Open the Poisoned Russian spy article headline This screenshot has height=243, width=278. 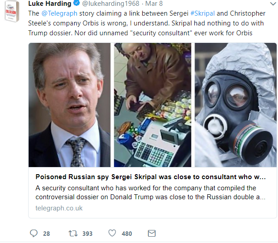coord(151,177)
